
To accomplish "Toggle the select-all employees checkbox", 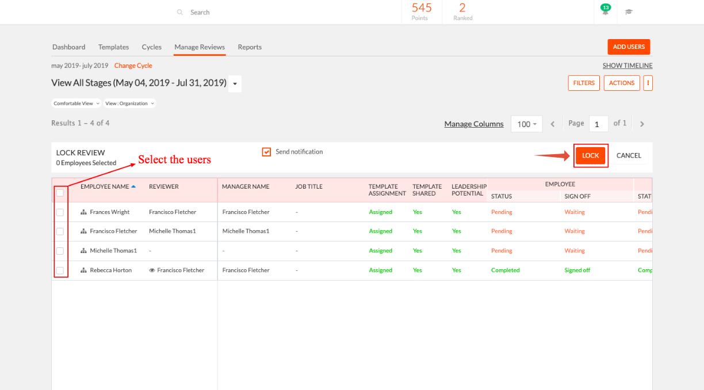I will click(x=60, y=193).
